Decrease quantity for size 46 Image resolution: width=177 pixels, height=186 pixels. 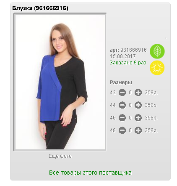(x=122, y=118)
